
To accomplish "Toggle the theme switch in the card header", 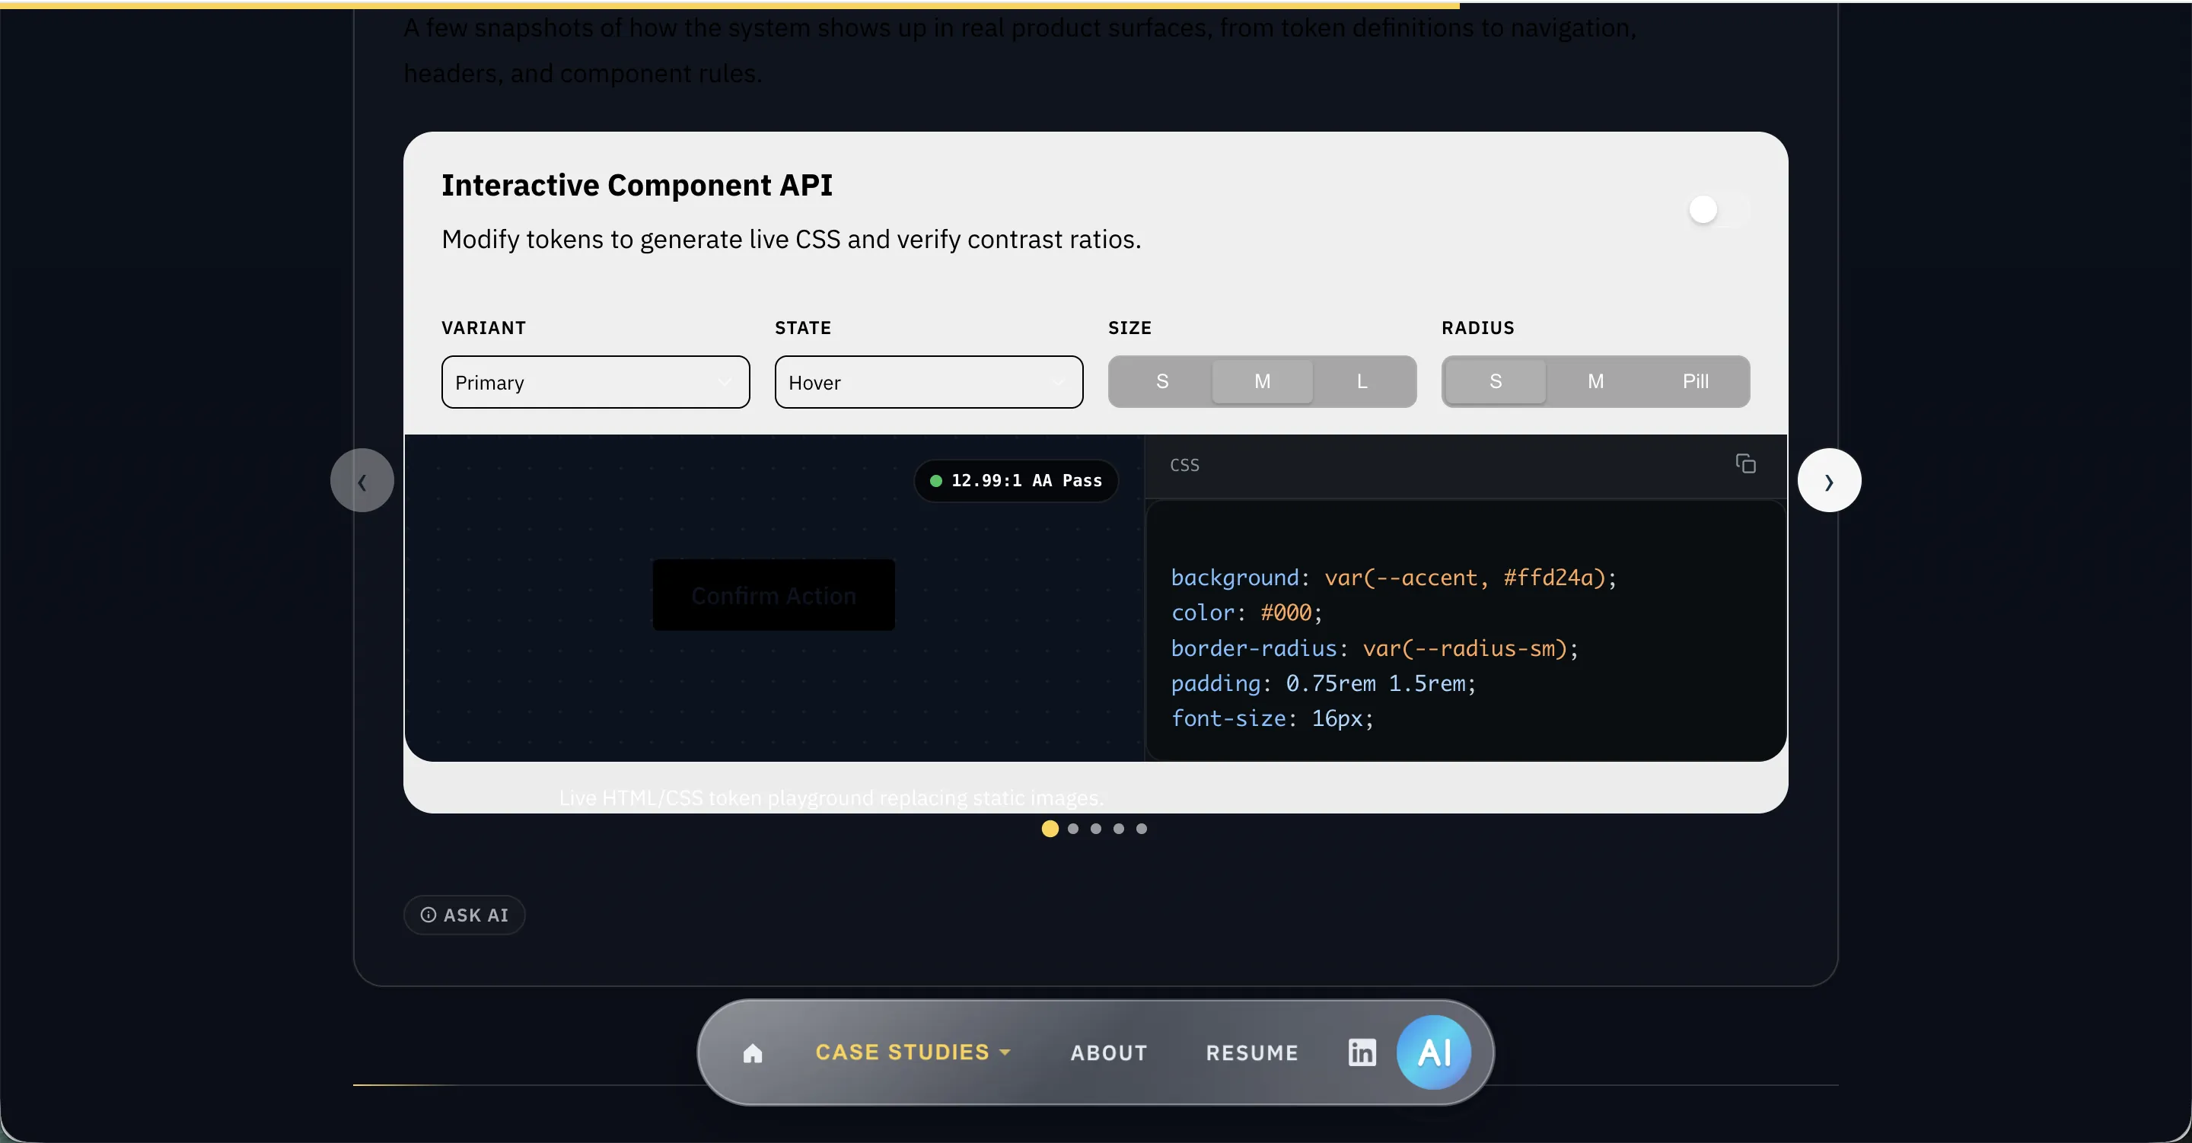I will pos(1718,209).
